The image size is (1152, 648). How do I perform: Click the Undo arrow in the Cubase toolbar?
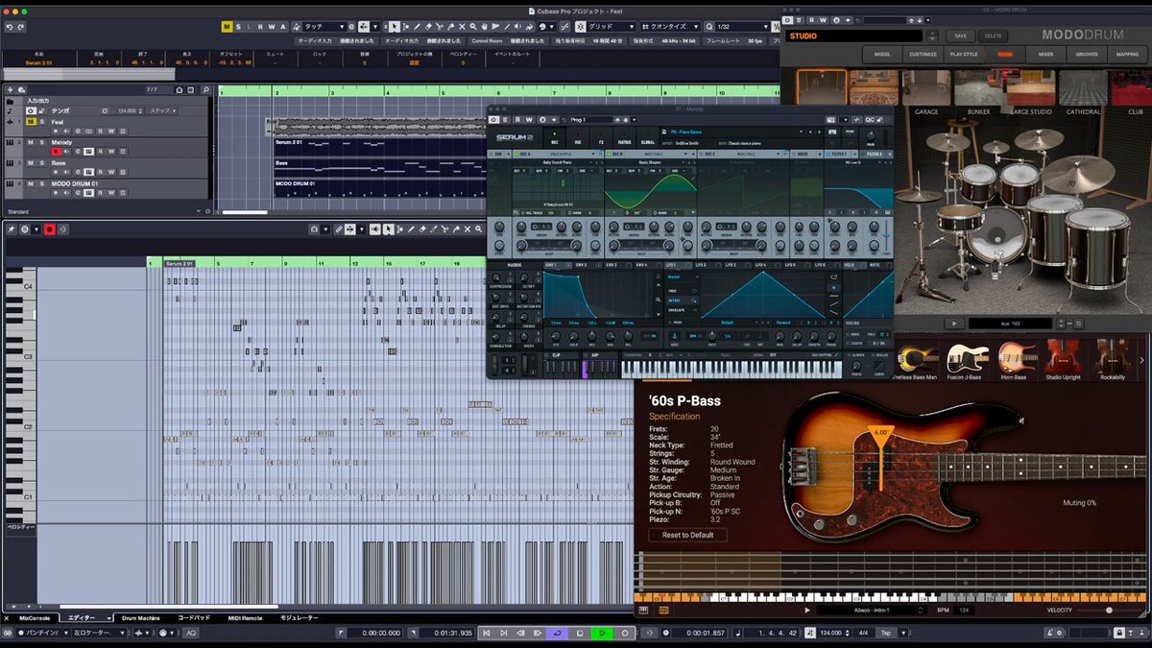(9, 27)
